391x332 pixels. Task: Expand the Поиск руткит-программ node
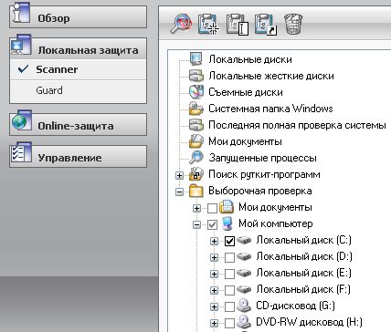pyautogui.click(x=179, y=175)
